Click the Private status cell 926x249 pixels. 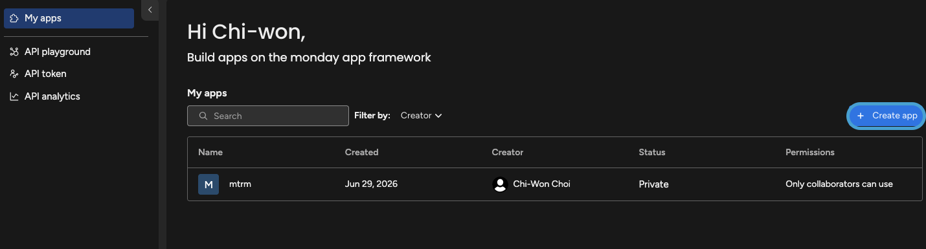tap(653, 184)
